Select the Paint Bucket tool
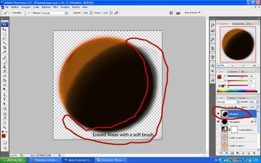 coord(4,80)
